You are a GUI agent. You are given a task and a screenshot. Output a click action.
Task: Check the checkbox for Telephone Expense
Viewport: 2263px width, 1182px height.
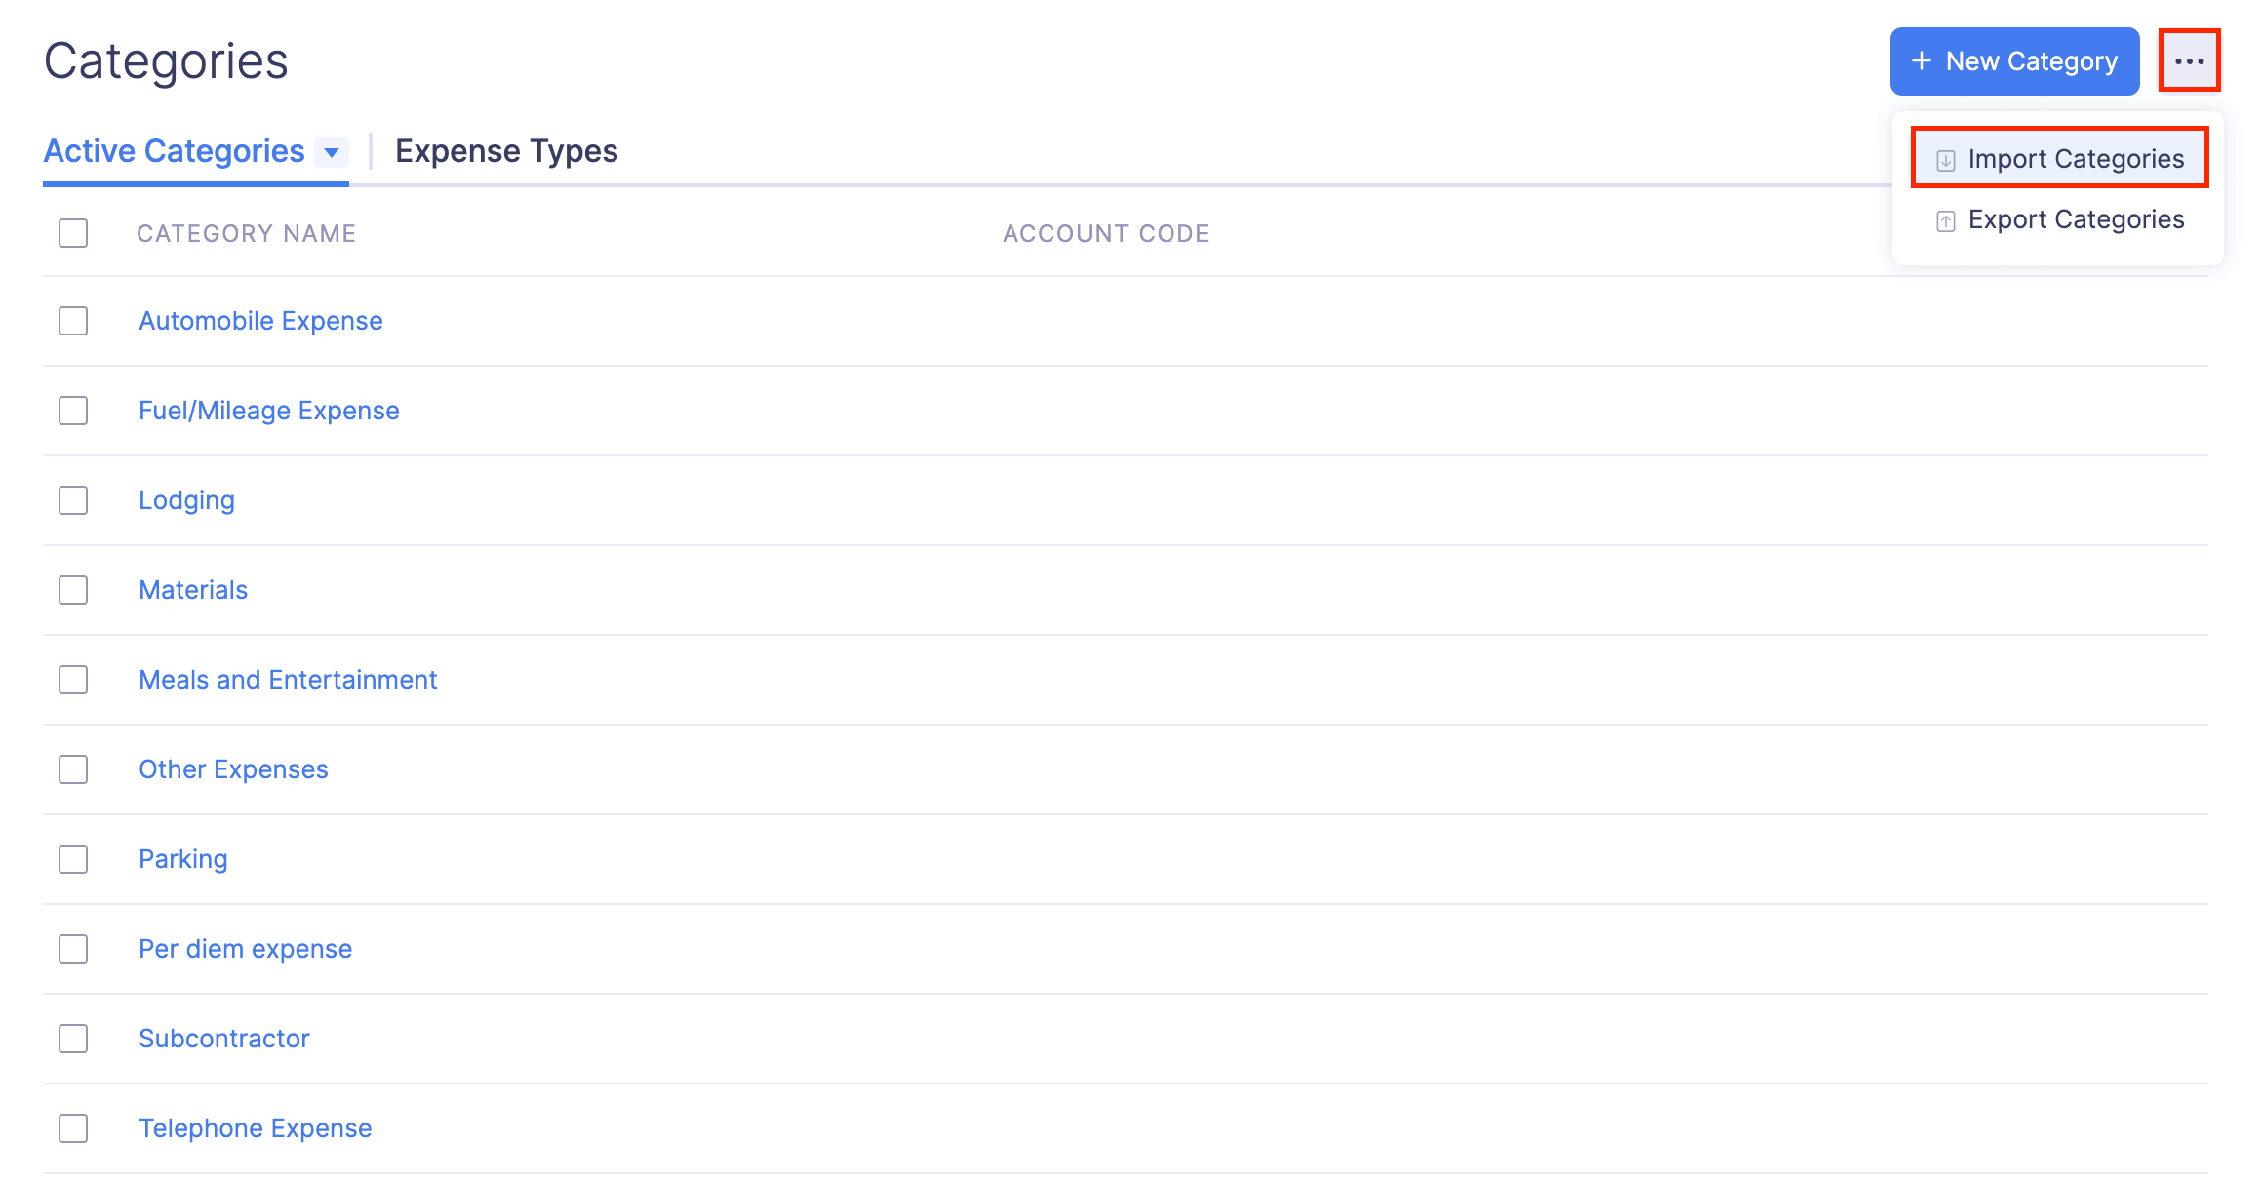(72, 1128)
